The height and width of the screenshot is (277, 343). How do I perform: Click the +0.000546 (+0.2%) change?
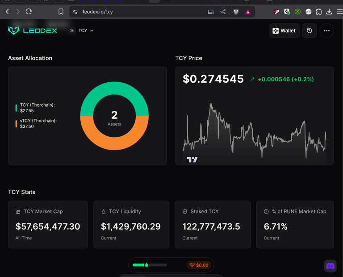(x=286, y=79)
